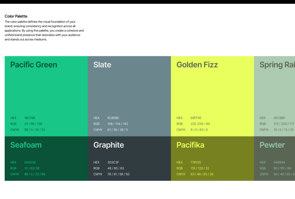
Task: Click the Slate title text
Action: [x=102, y=65]
